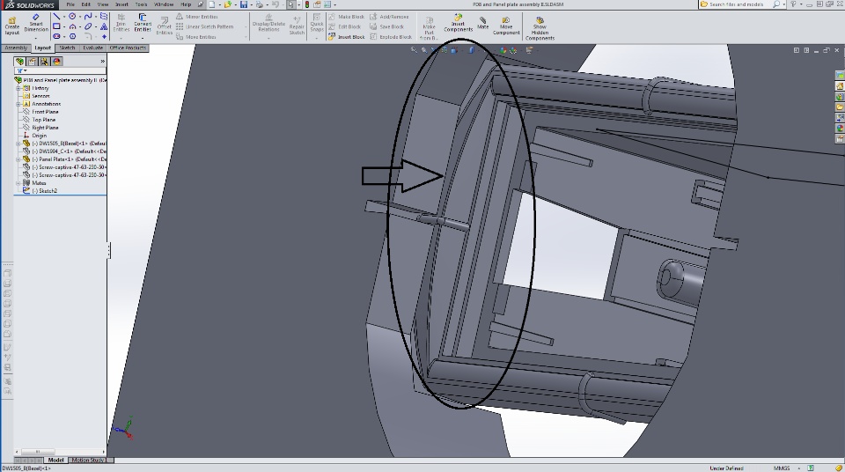Click the Convert Entities tool
845x472 pixels.
coord(143,24)
